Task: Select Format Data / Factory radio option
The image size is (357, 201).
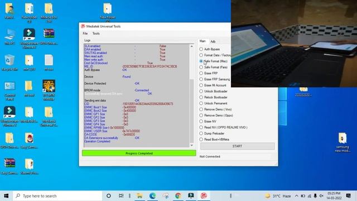Action: 215,55
